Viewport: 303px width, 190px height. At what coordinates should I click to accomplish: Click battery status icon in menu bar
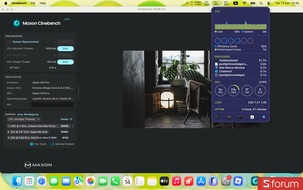coord(253,3)
